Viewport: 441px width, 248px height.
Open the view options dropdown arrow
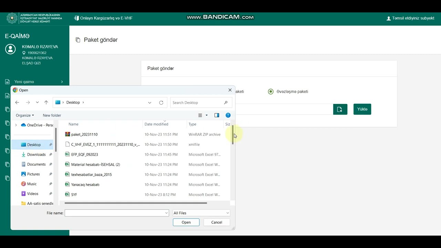(x=207, y=115)
